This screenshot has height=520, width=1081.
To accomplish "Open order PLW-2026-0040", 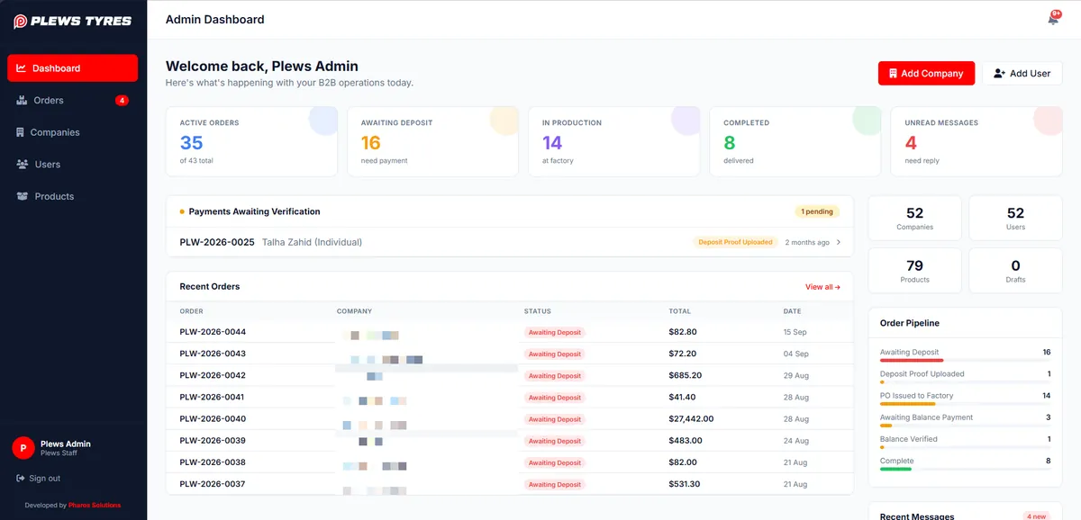I will tap(213, 419).
